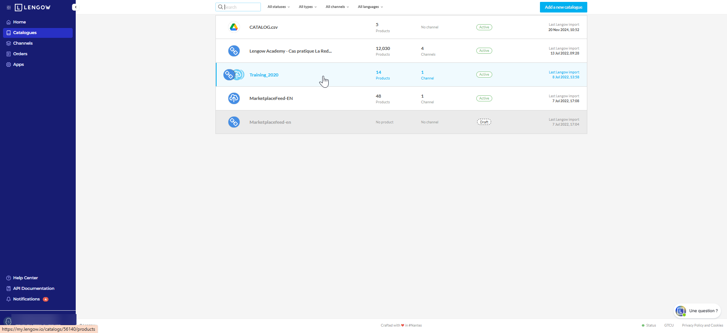The height and width of the screenshot is (333, 727).
Task: Navigate to Apps in the sidebar
Action: (18, 64)
